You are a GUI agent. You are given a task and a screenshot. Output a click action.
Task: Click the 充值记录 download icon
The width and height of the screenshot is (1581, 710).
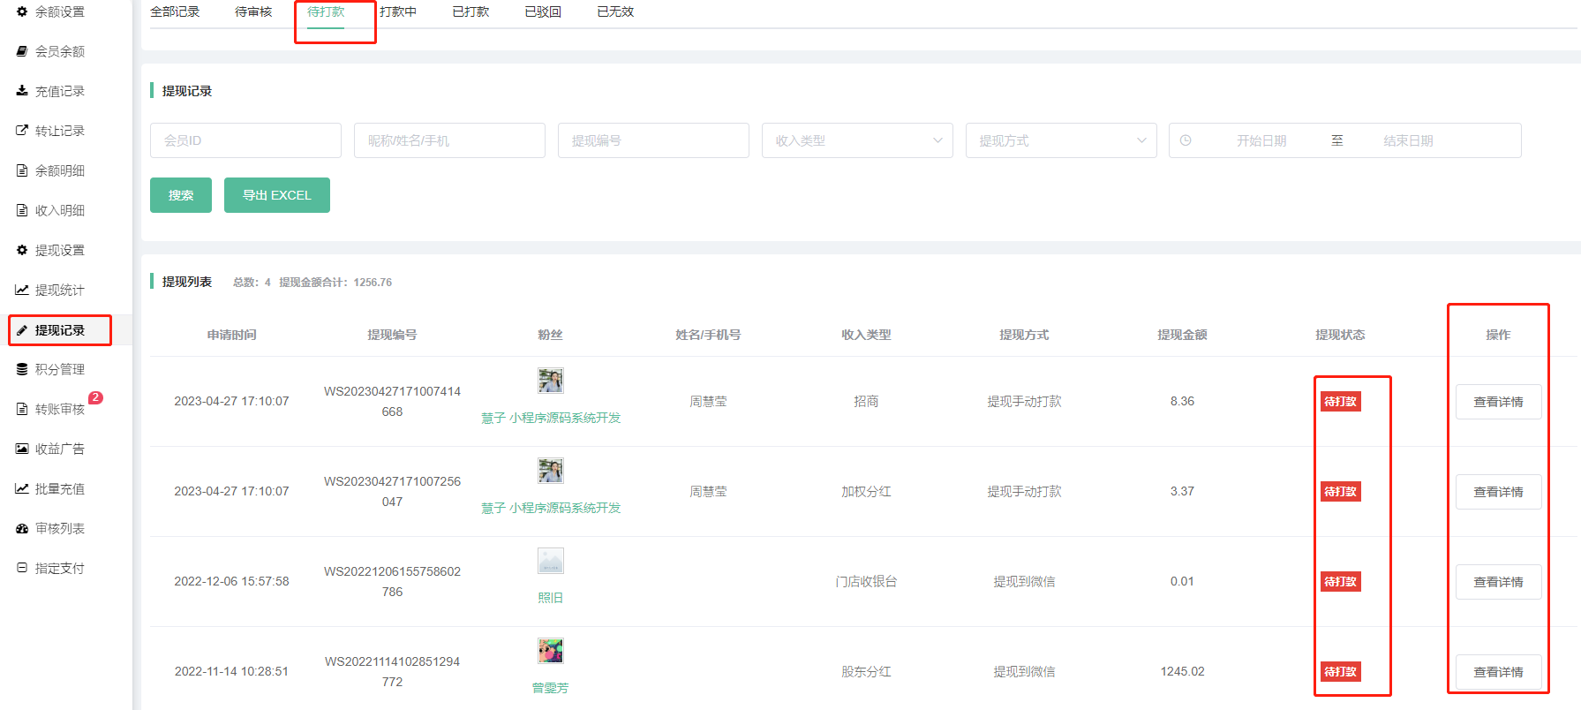pos(22,91)
